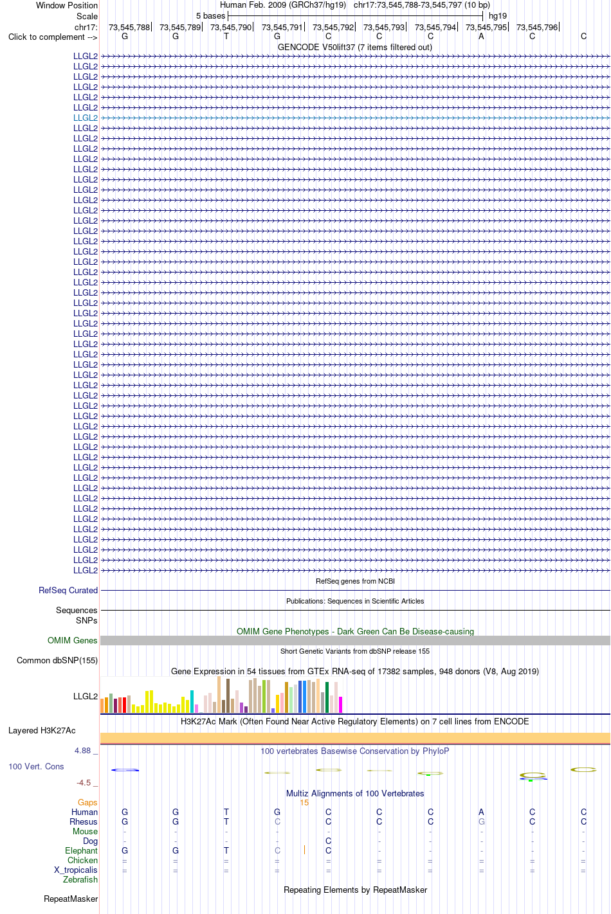Click the Layered H3K27Ac label
Viewport: 611px width, 914px height.
coord(42,730)
